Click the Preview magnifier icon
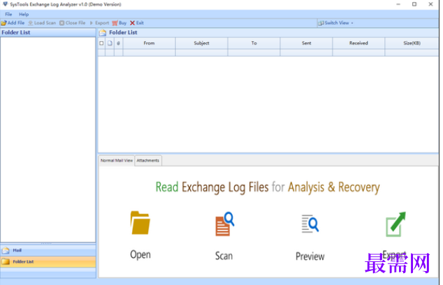This screenshot has width=443, height=285. click(310, 224)
